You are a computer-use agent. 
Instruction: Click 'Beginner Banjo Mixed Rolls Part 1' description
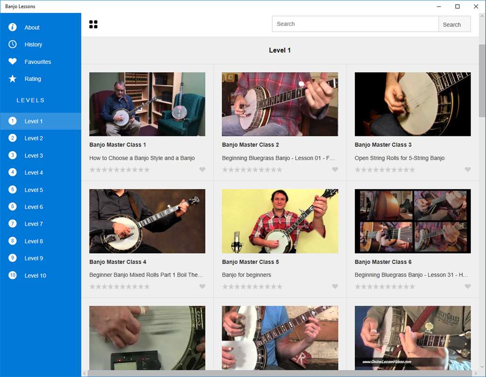[146, 275]
